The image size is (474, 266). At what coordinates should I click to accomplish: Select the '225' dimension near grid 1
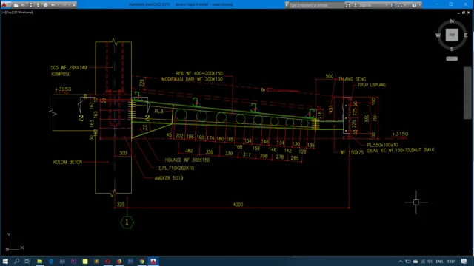[121, 205]
